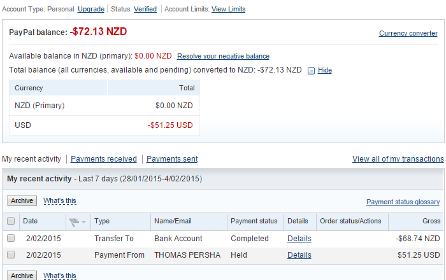Click Resolve your negative balance link
Image resolution: width=446 pixels, height=280 pixels.
[x=223, y=56]
